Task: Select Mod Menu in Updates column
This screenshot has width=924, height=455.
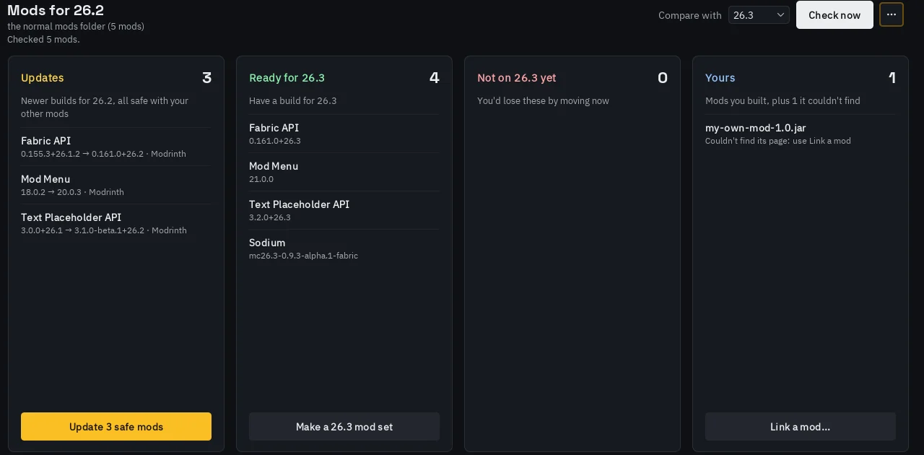Action: 116,185
